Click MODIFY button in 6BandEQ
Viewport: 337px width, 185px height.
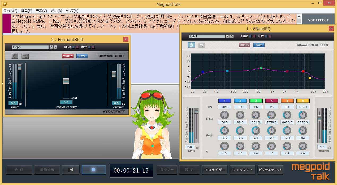pos(244,45)
